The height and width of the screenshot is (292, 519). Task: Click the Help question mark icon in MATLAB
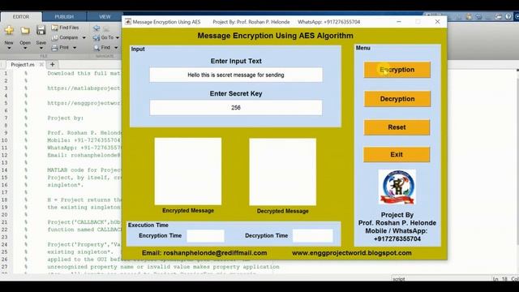tap(508, 16)
